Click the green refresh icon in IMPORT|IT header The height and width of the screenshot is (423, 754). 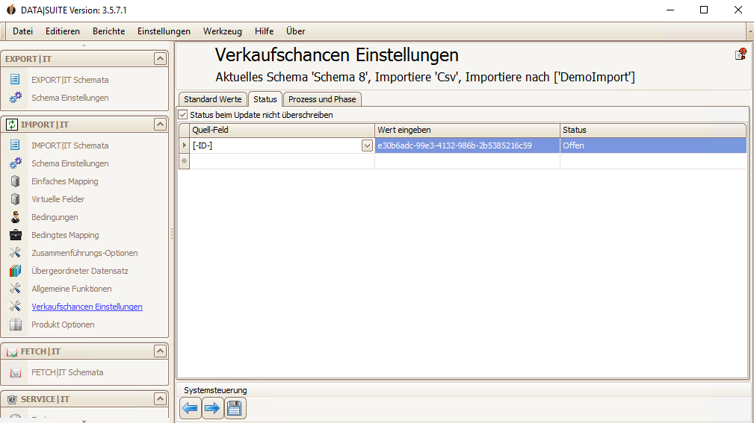pyautogui.click(x=11, y=125)
